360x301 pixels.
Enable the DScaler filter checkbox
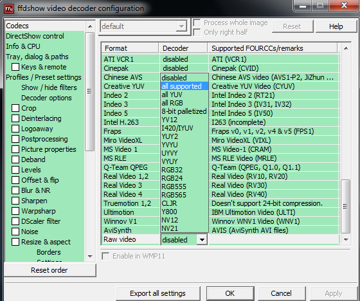[x=15, y=221]
